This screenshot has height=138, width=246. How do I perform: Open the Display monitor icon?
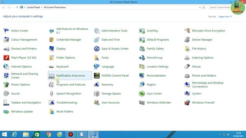52,49
